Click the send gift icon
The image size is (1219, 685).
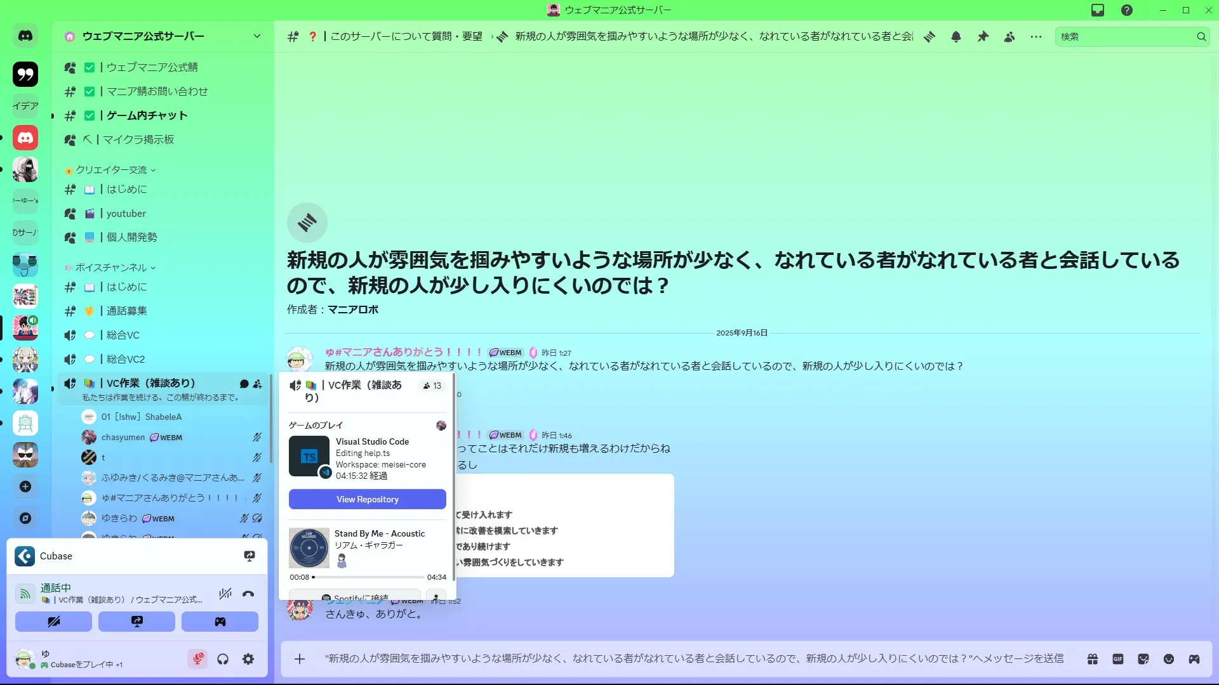pos(1093,659)
